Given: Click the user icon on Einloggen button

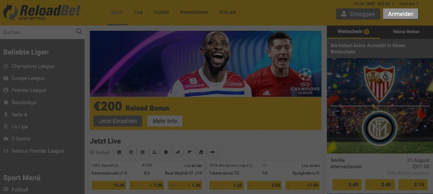Looking at the screenshot, I should [344, 14].
